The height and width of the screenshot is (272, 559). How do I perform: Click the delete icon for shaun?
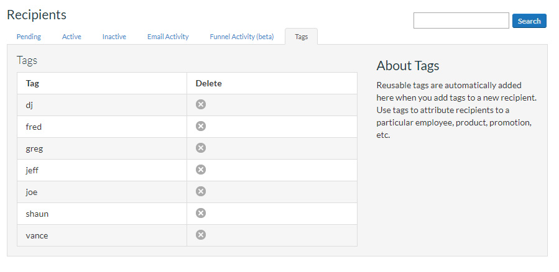(201, 213)
